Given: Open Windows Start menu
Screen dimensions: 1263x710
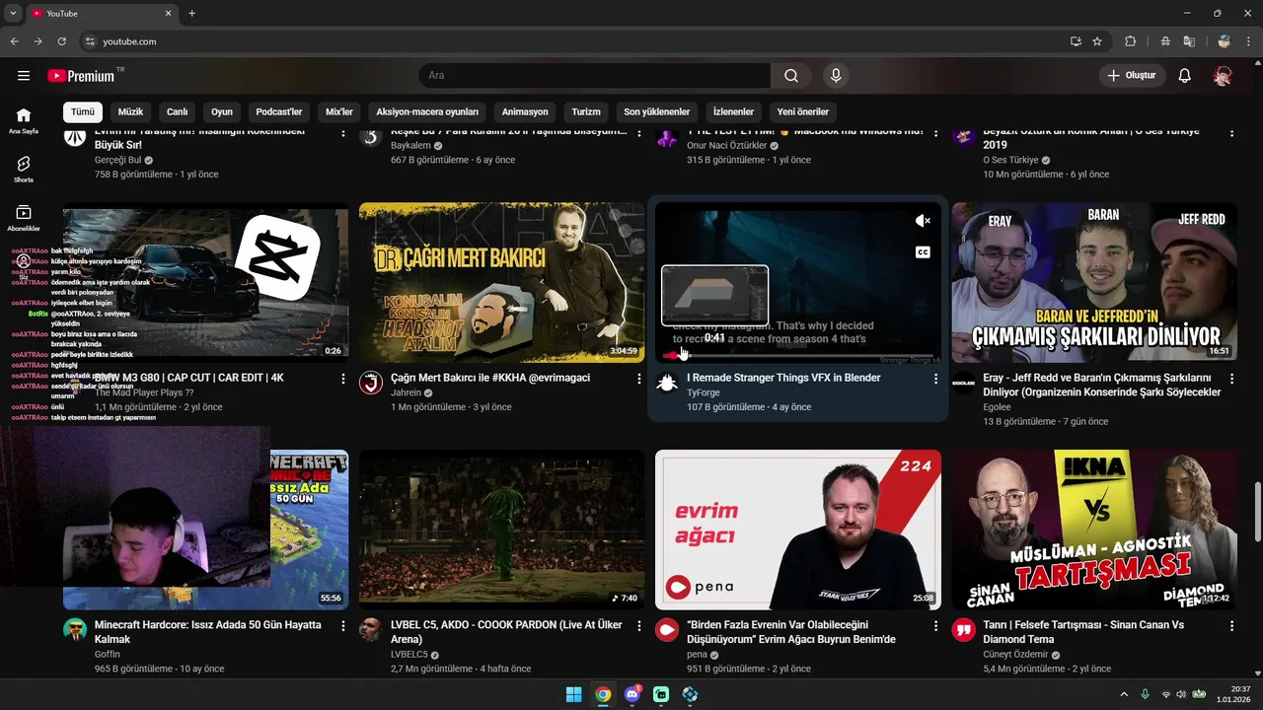Looking at the screenshot, I should (573, 694).
